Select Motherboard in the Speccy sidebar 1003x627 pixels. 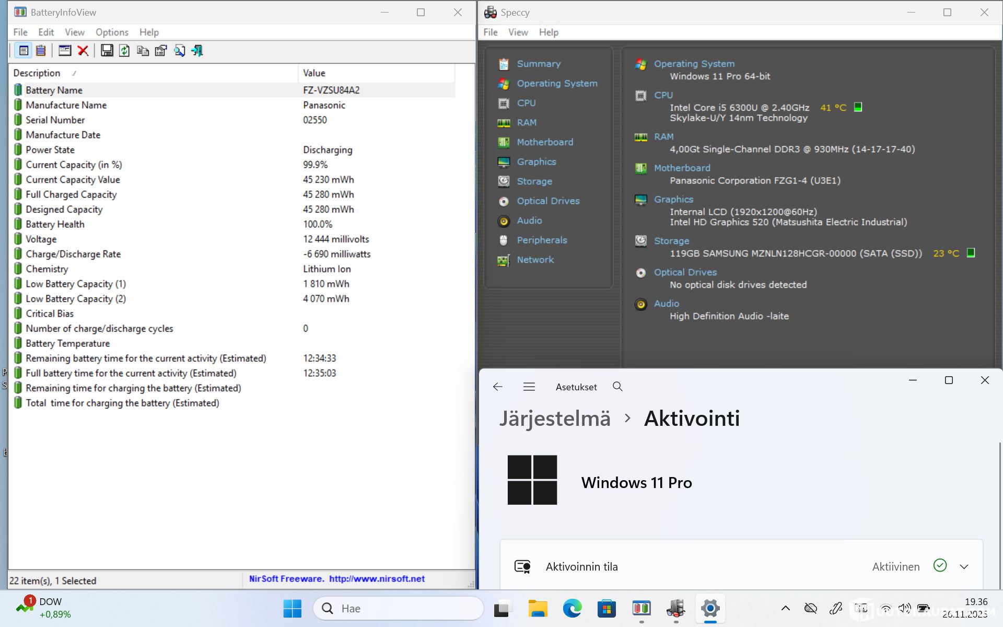pos(544,142)
